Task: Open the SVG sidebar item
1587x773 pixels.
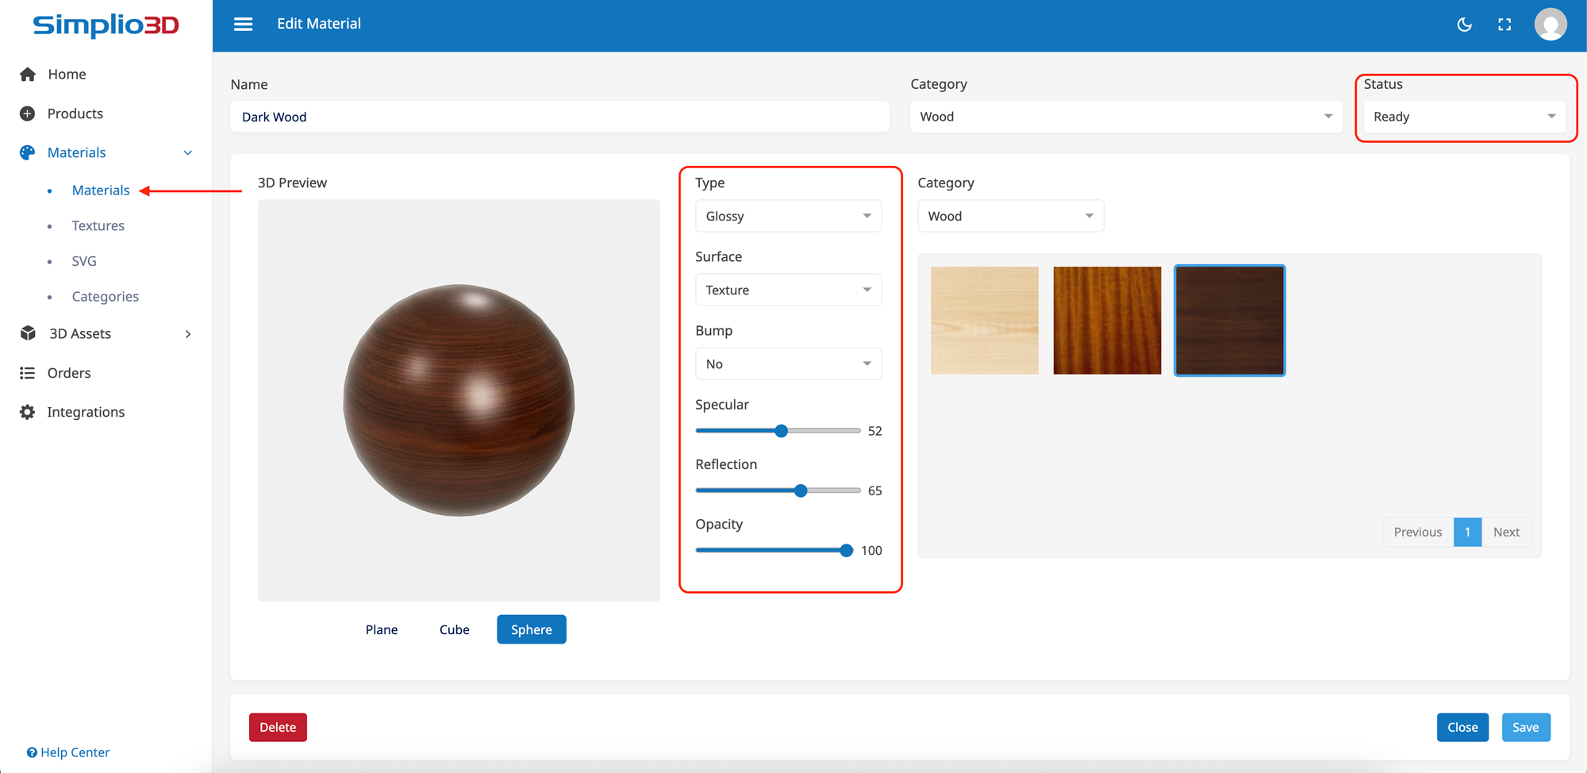Action: (x=83, y=260)
